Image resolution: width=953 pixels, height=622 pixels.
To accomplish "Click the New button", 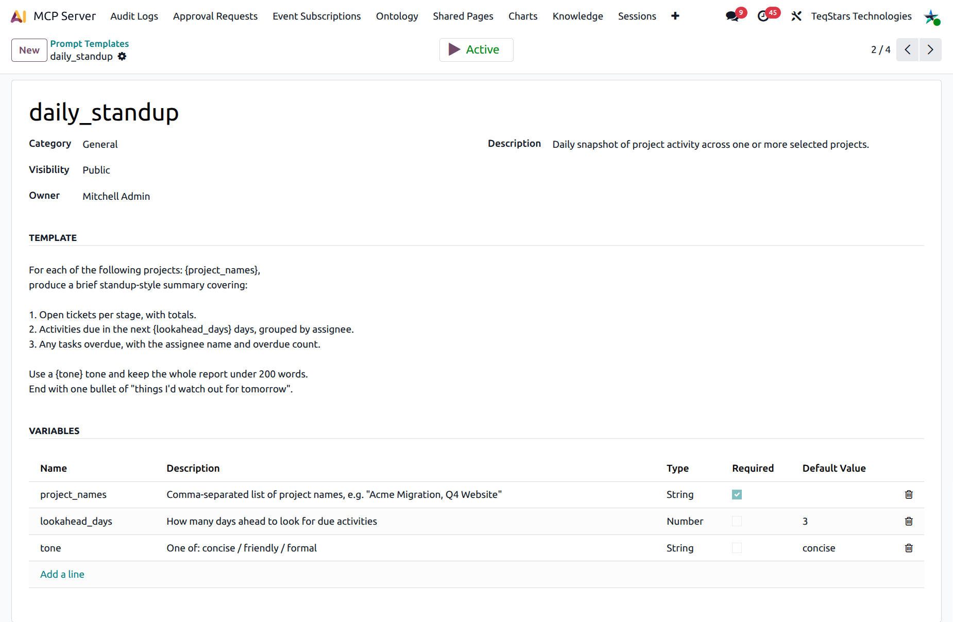I will [x=29, y=50].
